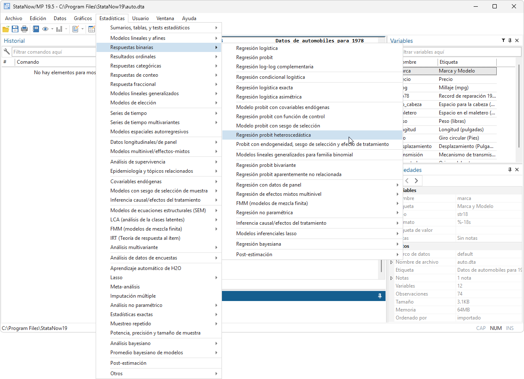The width and height of the screenshot is (524, 379).
Task: Select Regresión probit heteroscedástica
Action: pyautogui.click(x=273, y=135)
